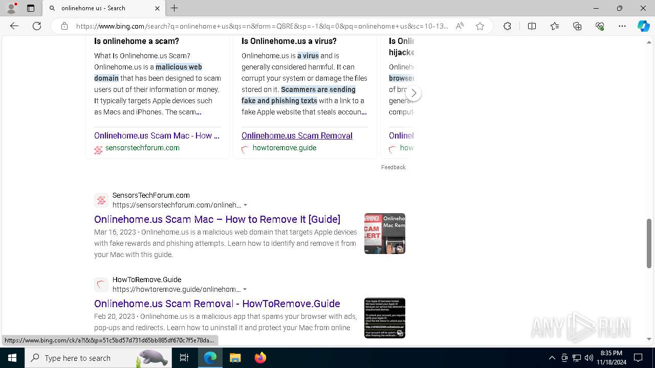Viewport: 655px width, 368px height.
Task: Add this page to favorites star
Action: (480, 26)
